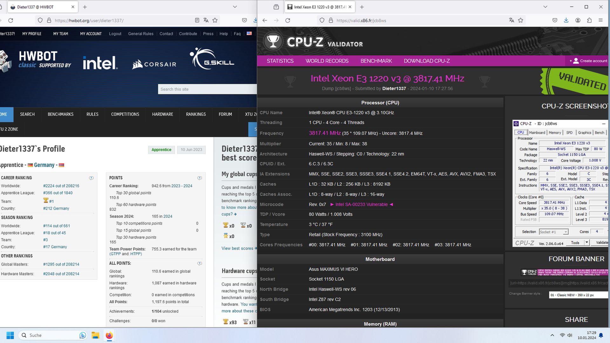The image size is (610, 343).
Task: Open downloads panel in right browser
Action: (566, 20)
